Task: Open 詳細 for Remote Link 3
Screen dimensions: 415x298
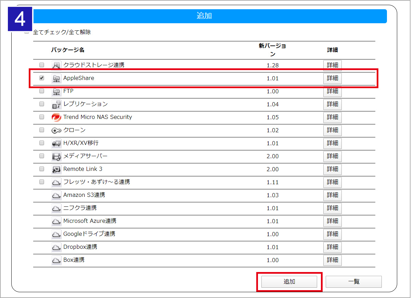Action: pos(333,169)
